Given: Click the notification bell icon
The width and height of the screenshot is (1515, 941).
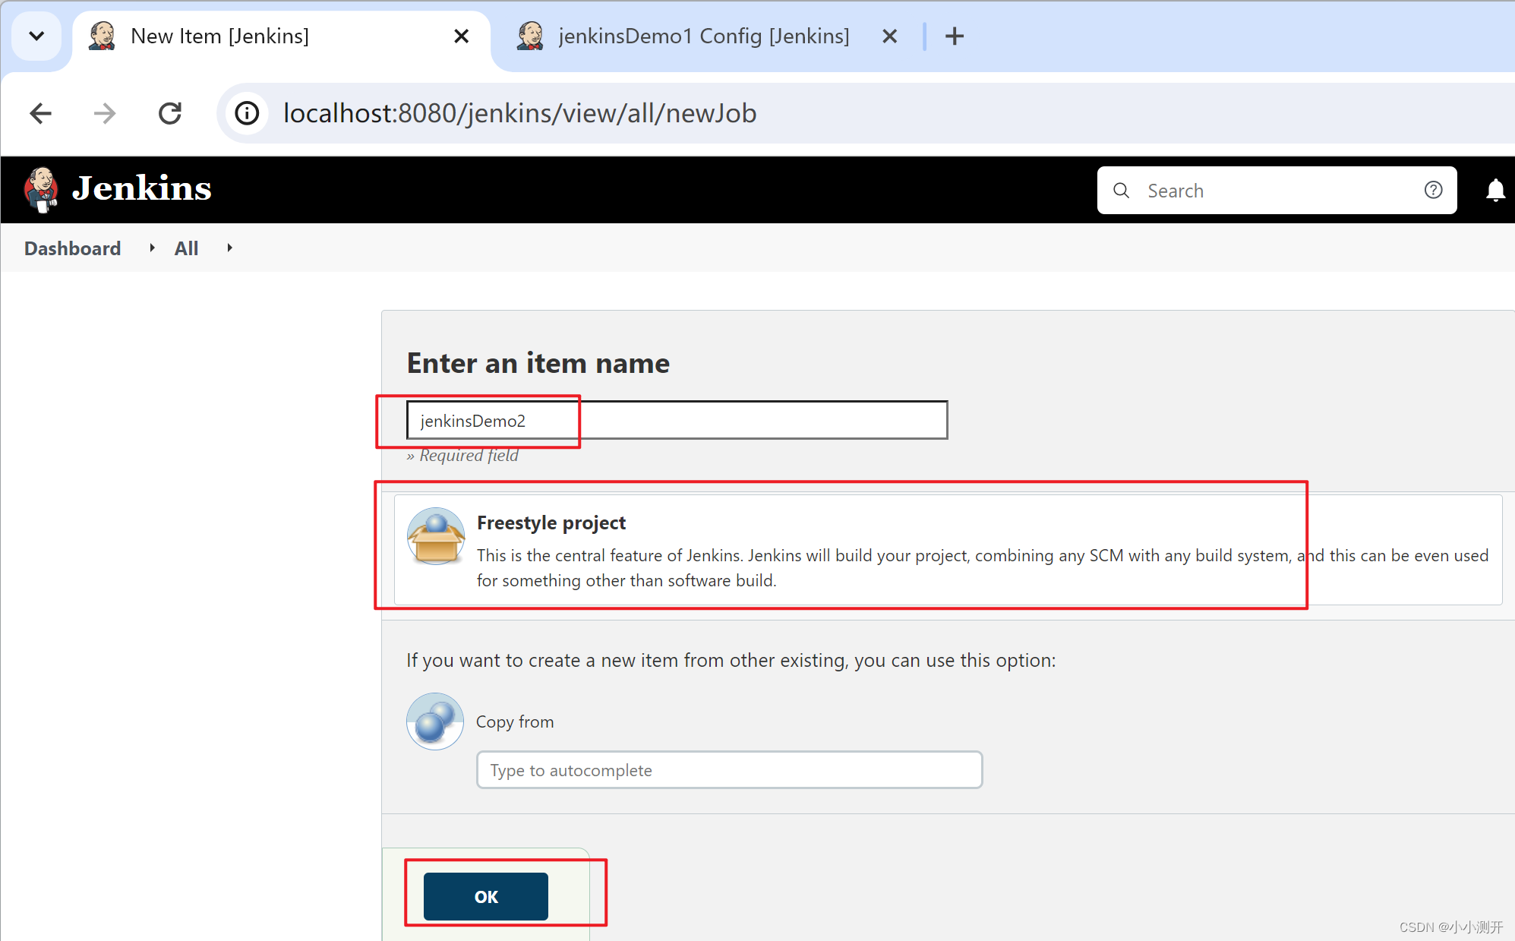Looking at the screenshot, I should tap(1494, 190).
